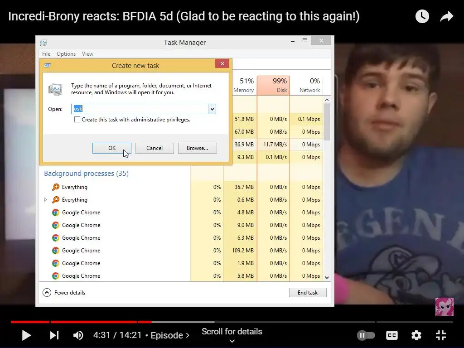
Task: Select the Google Chrome row using 5.8 MB
Action: tap(181, 276)
